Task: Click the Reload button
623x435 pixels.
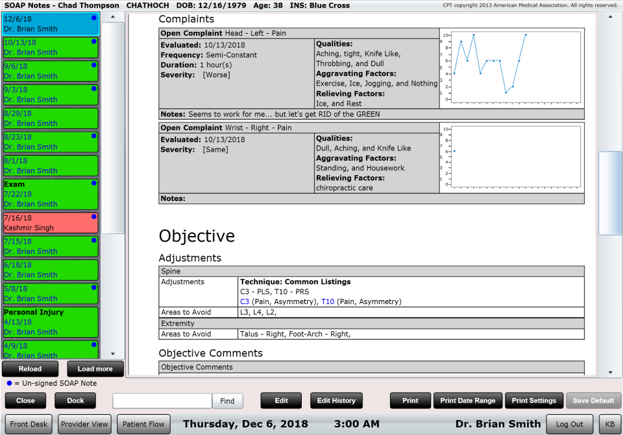Action: click(31, 369)
